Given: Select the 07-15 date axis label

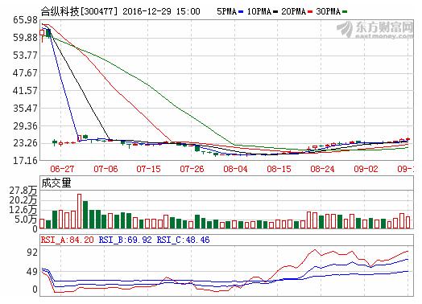Looking at the screenshot, I should 148,169.
